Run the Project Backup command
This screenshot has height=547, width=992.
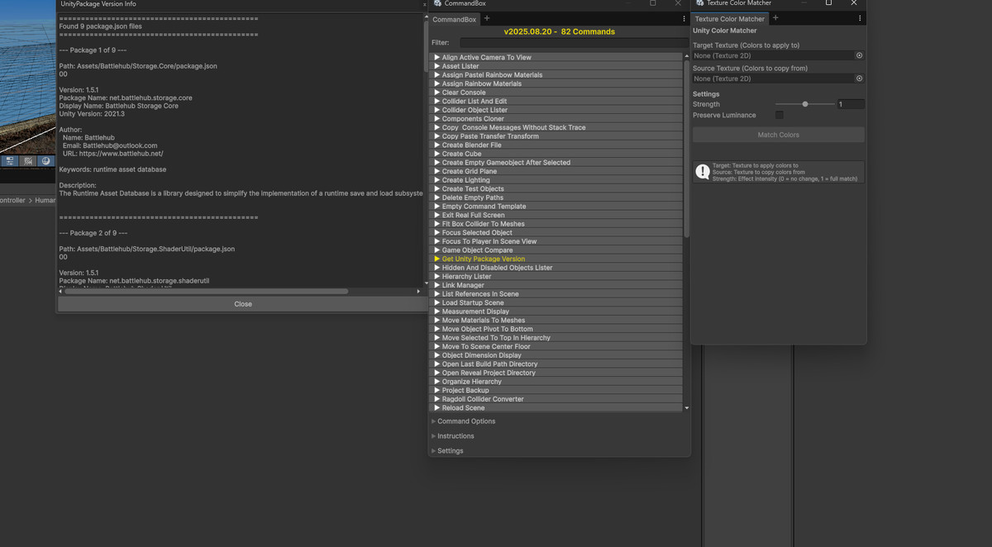465,390
